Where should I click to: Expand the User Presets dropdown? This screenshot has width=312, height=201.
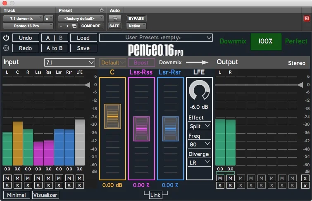pyautogui.click(x=156, y=38)
